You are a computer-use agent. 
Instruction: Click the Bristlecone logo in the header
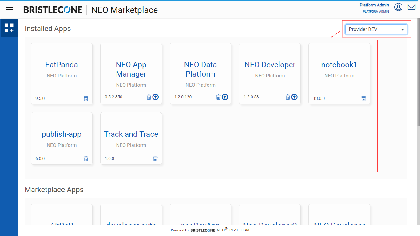53,10
